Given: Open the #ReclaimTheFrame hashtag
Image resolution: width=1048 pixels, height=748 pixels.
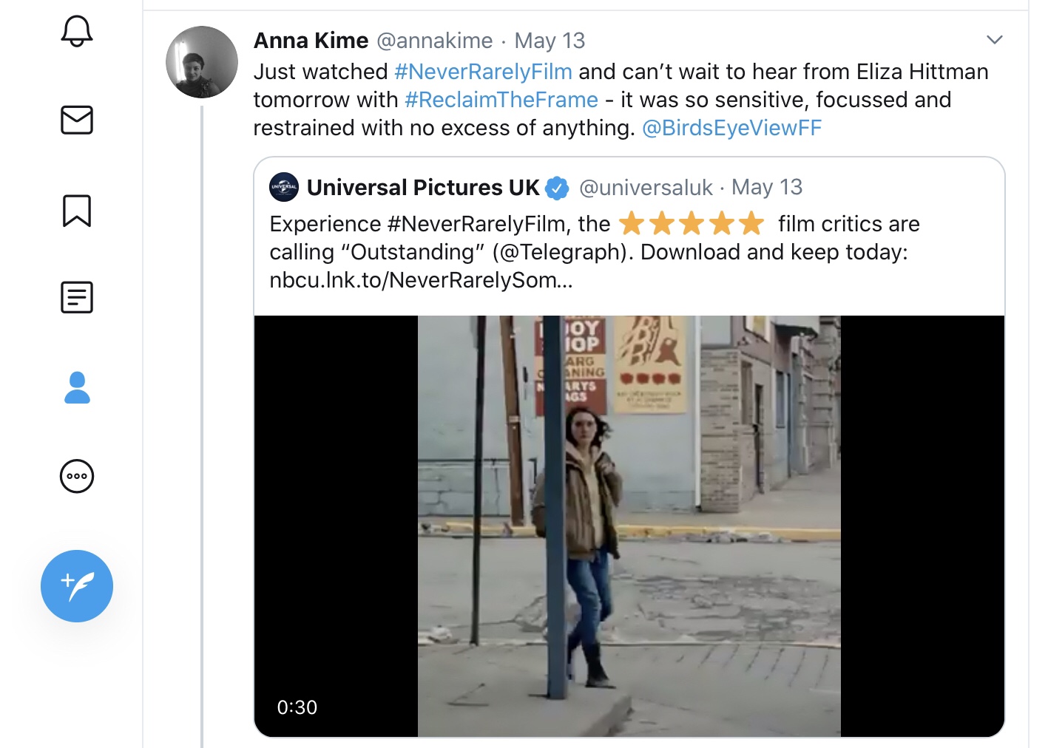Looking at the screenshot, I should 501,100.
